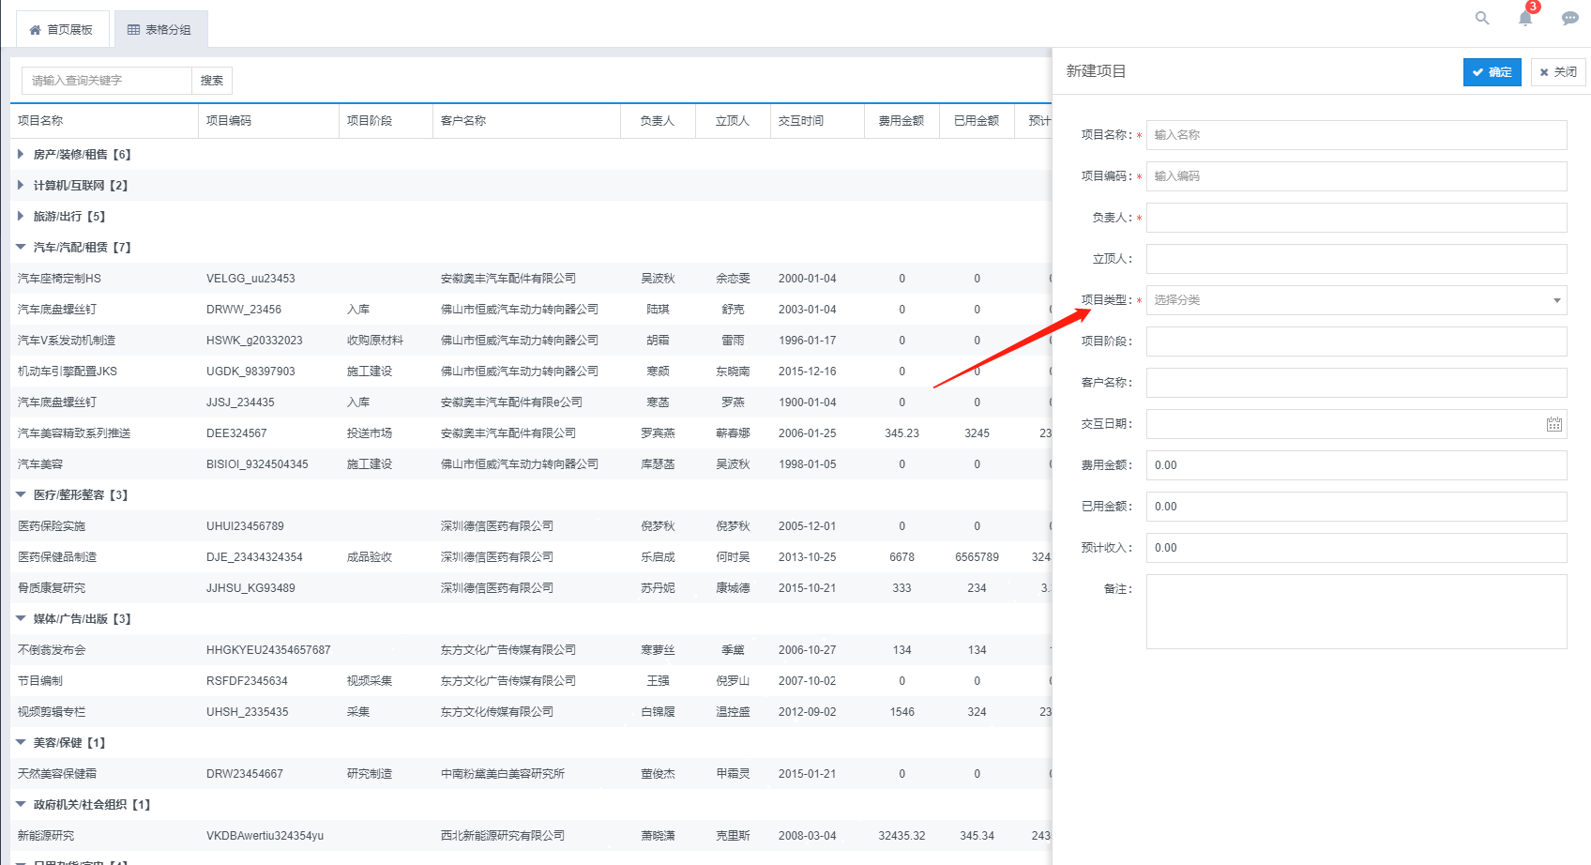The image size is (1591, 865).
Task: Expand the 计算机/互联网 [2] group
Action: coord(21,185)
